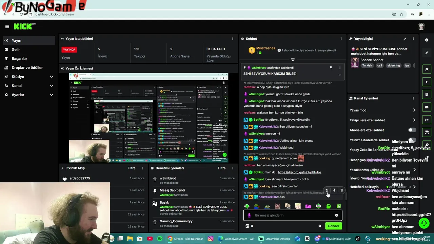This screenshot has width=434, height=244.
Task: Click the dashboard.kick.com address bar
Action: pyautogui.click(x=55, y=14)
